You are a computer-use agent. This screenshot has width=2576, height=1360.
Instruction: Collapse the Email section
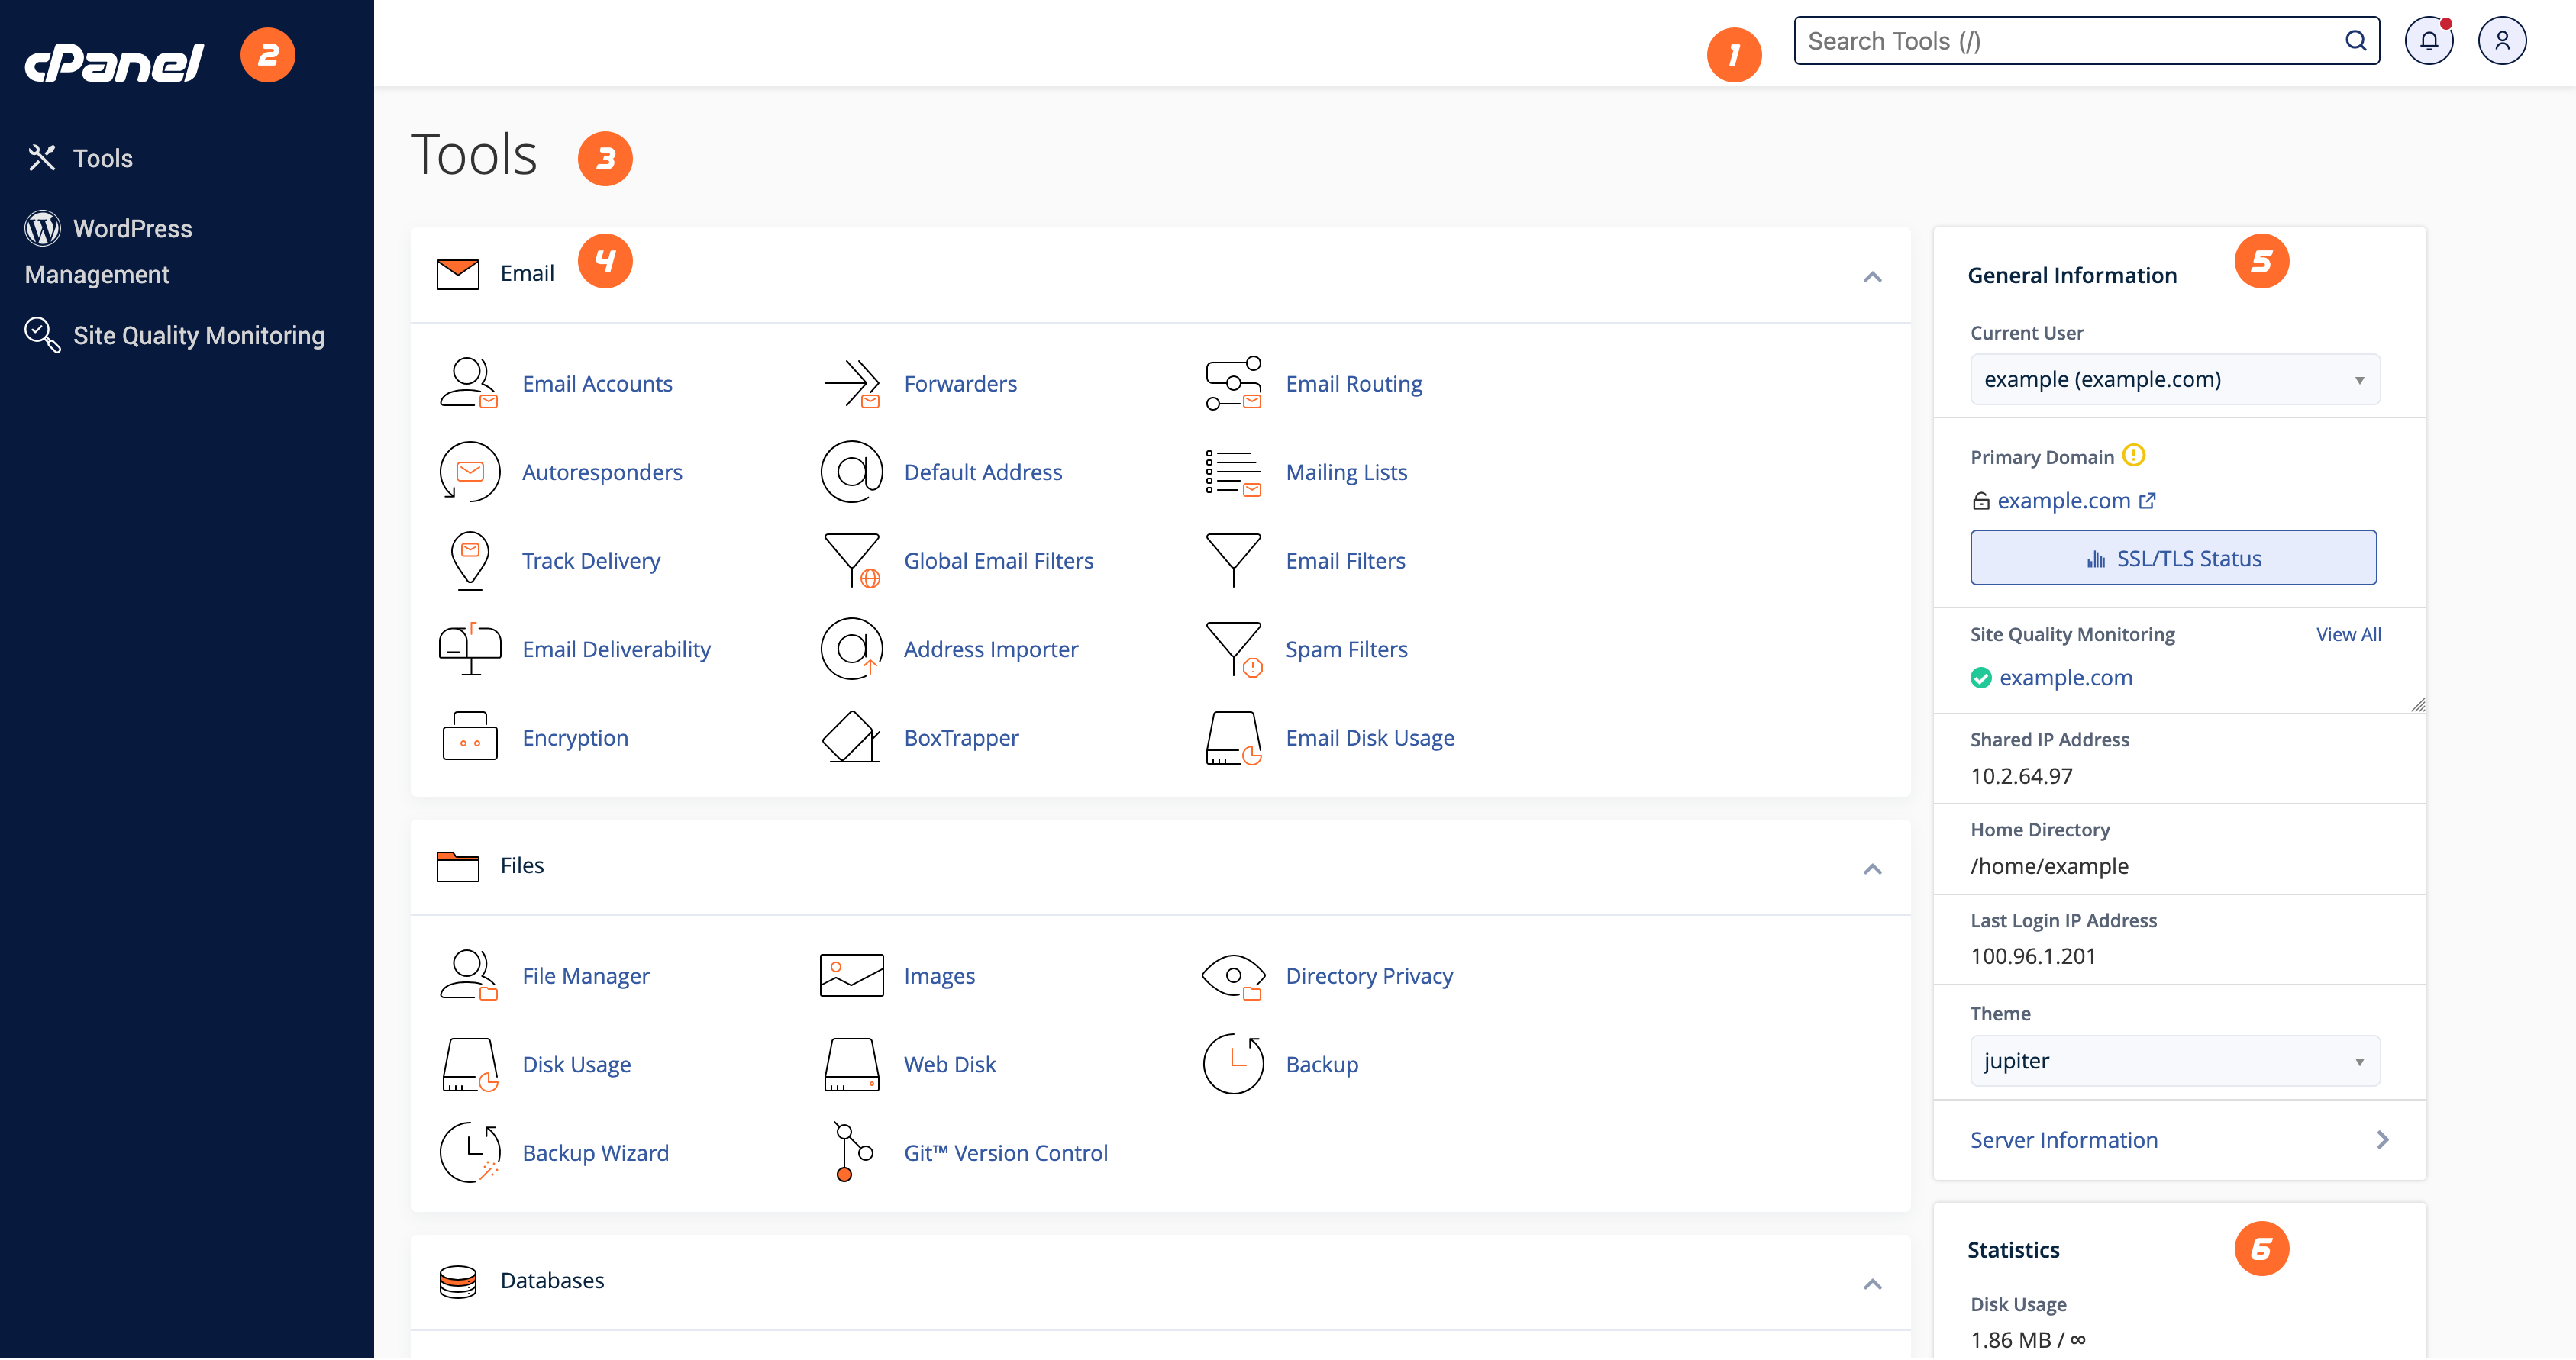pyautogui.click(x=1872, y=277)
